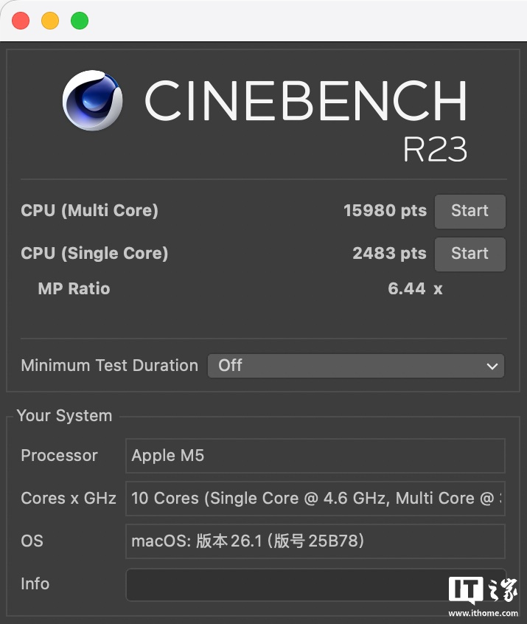Select the Cores x GHz field

[315, 499]
